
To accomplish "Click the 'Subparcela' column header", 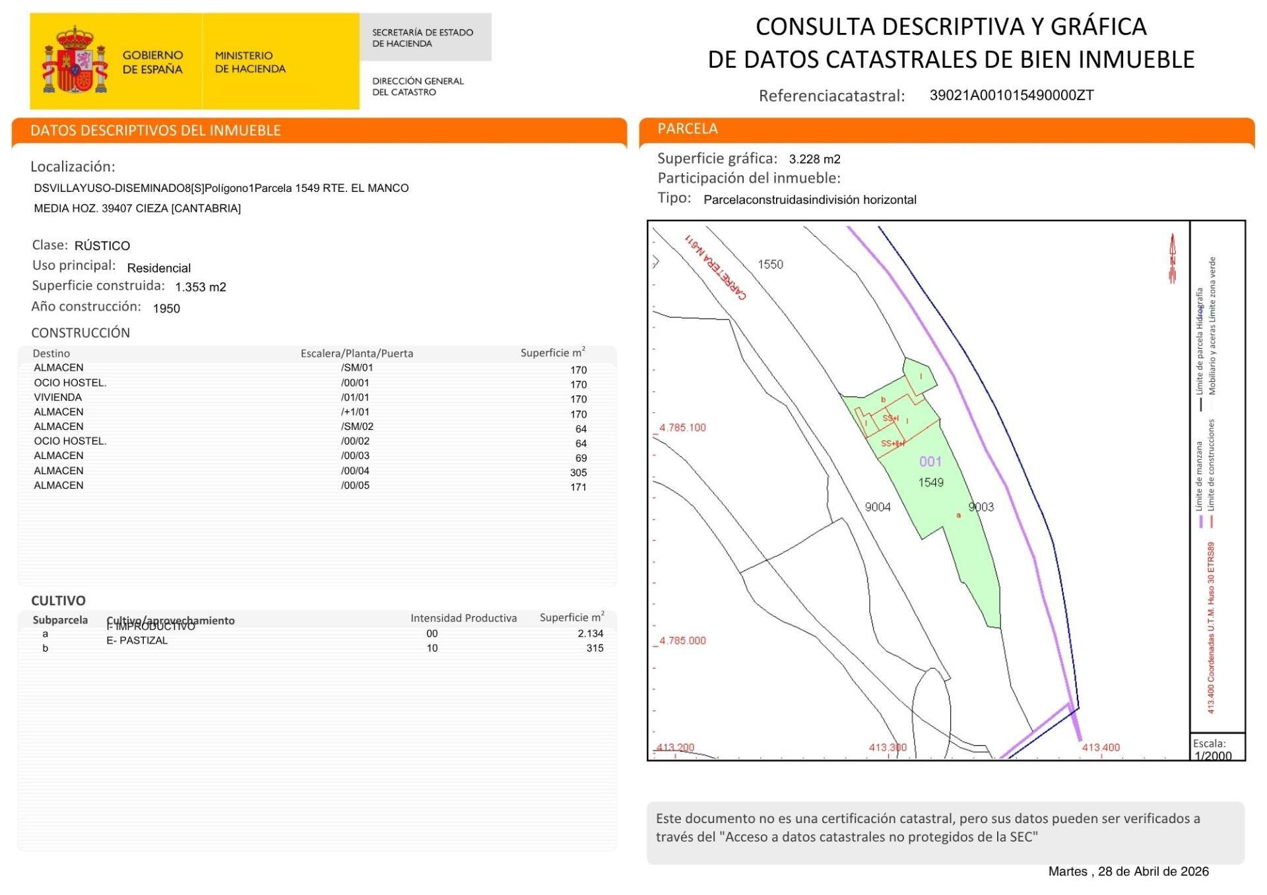I will (60, 620).
